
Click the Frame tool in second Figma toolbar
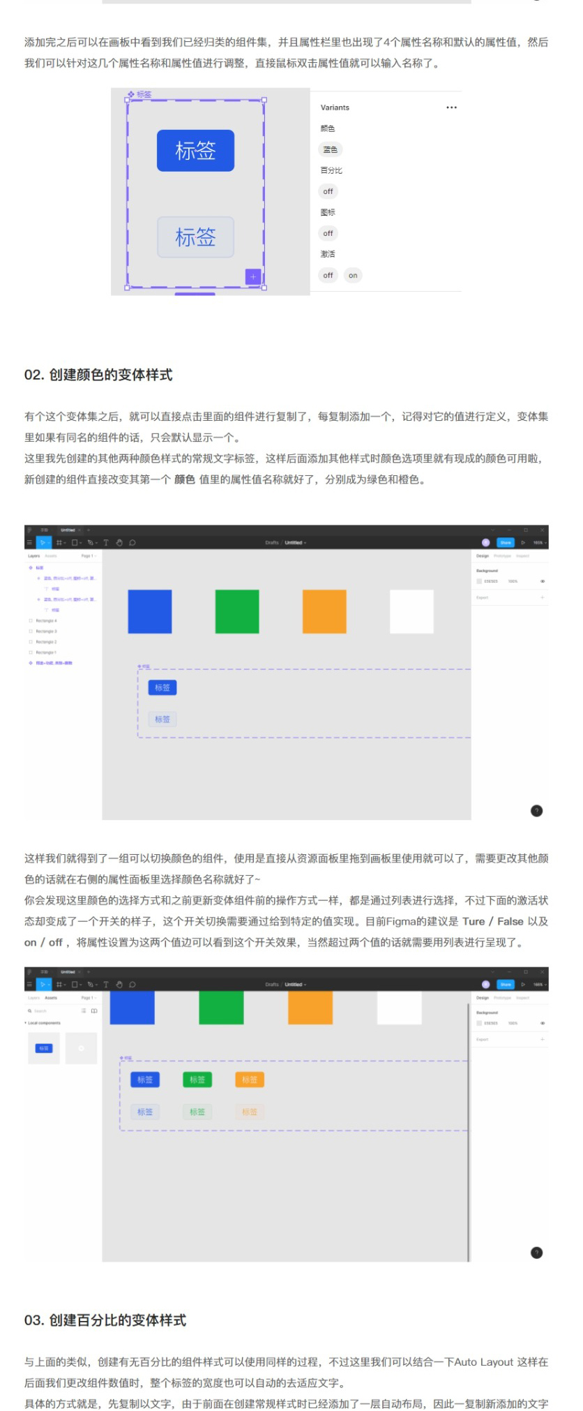[60, 985]
